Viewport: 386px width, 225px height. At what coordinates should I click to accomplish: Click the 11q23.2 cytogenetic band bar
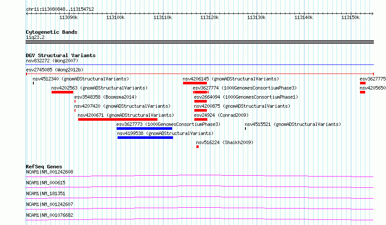coord(200,42)
